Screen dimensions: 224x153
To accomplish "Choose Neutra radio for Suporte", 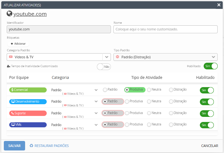I will tap(149, 113).
